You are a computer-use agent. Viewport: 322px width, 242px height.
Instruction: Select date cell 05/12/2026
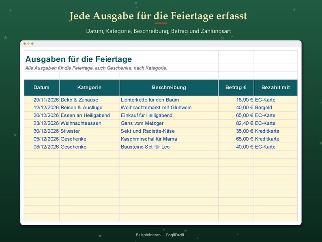(x=42, y=139)
